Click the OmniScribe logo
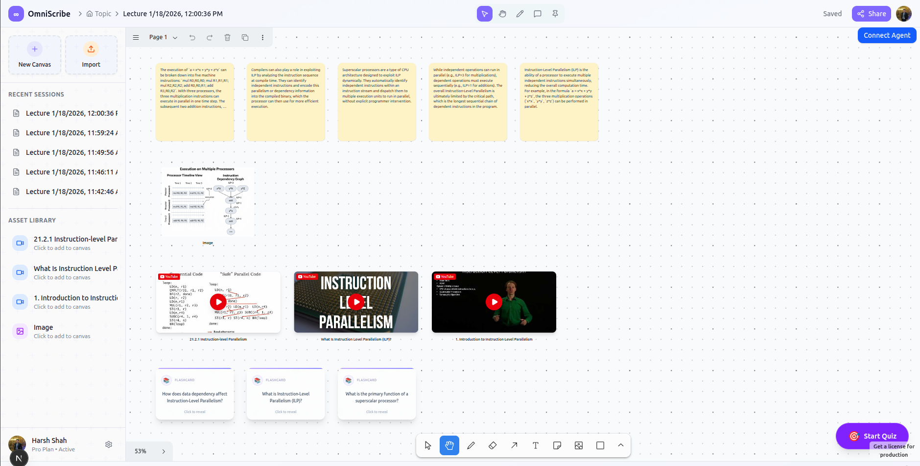 pos(16,14)
